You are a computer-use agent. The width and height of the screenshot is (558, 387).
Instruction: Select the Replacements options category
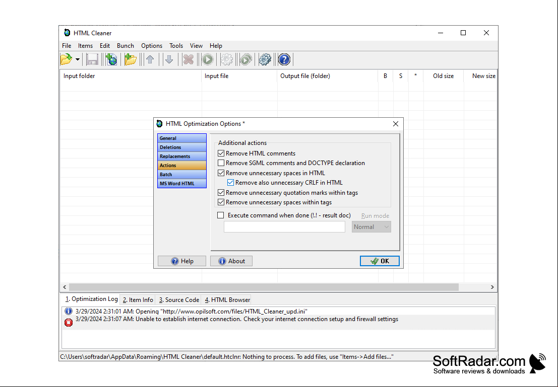point(182,157)
